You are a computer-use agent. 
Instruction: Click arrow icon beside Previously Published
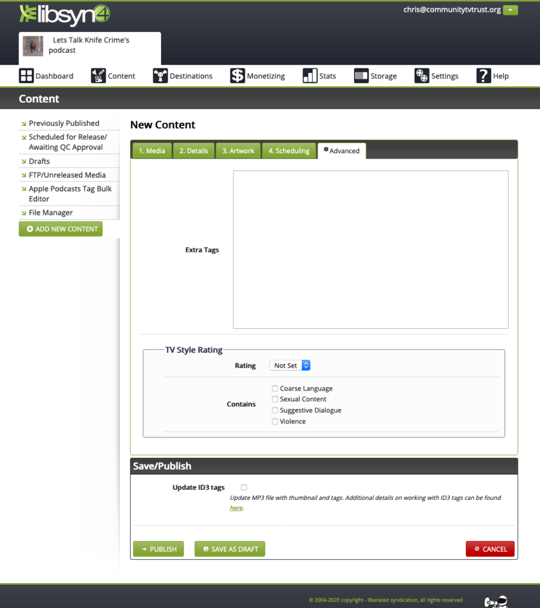click(x=24, y=123)
